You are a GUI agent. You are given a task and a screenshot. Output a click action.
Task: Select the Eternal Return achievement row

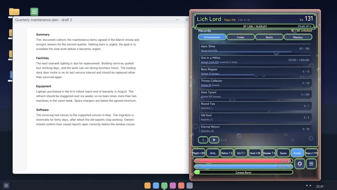[255, 129]
